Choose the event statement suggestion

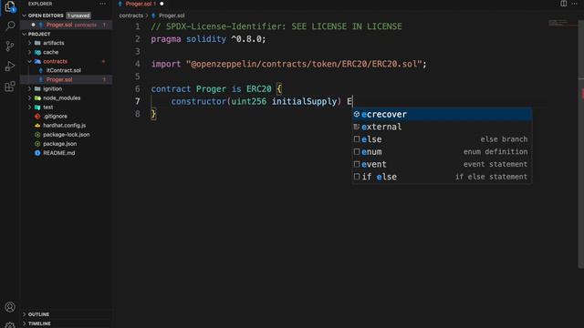click(x=442, y=164)
